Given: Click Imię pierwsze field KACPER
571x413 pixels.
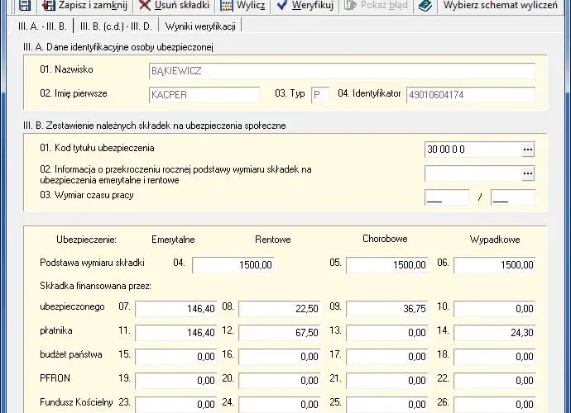Looking at the screenshot, I should point(204,95).
